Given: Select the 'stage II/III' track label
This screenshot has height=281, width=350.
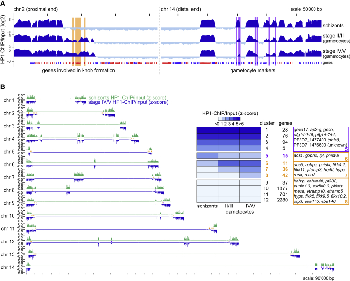Looking at the screenshot, I should coord(334,36).
